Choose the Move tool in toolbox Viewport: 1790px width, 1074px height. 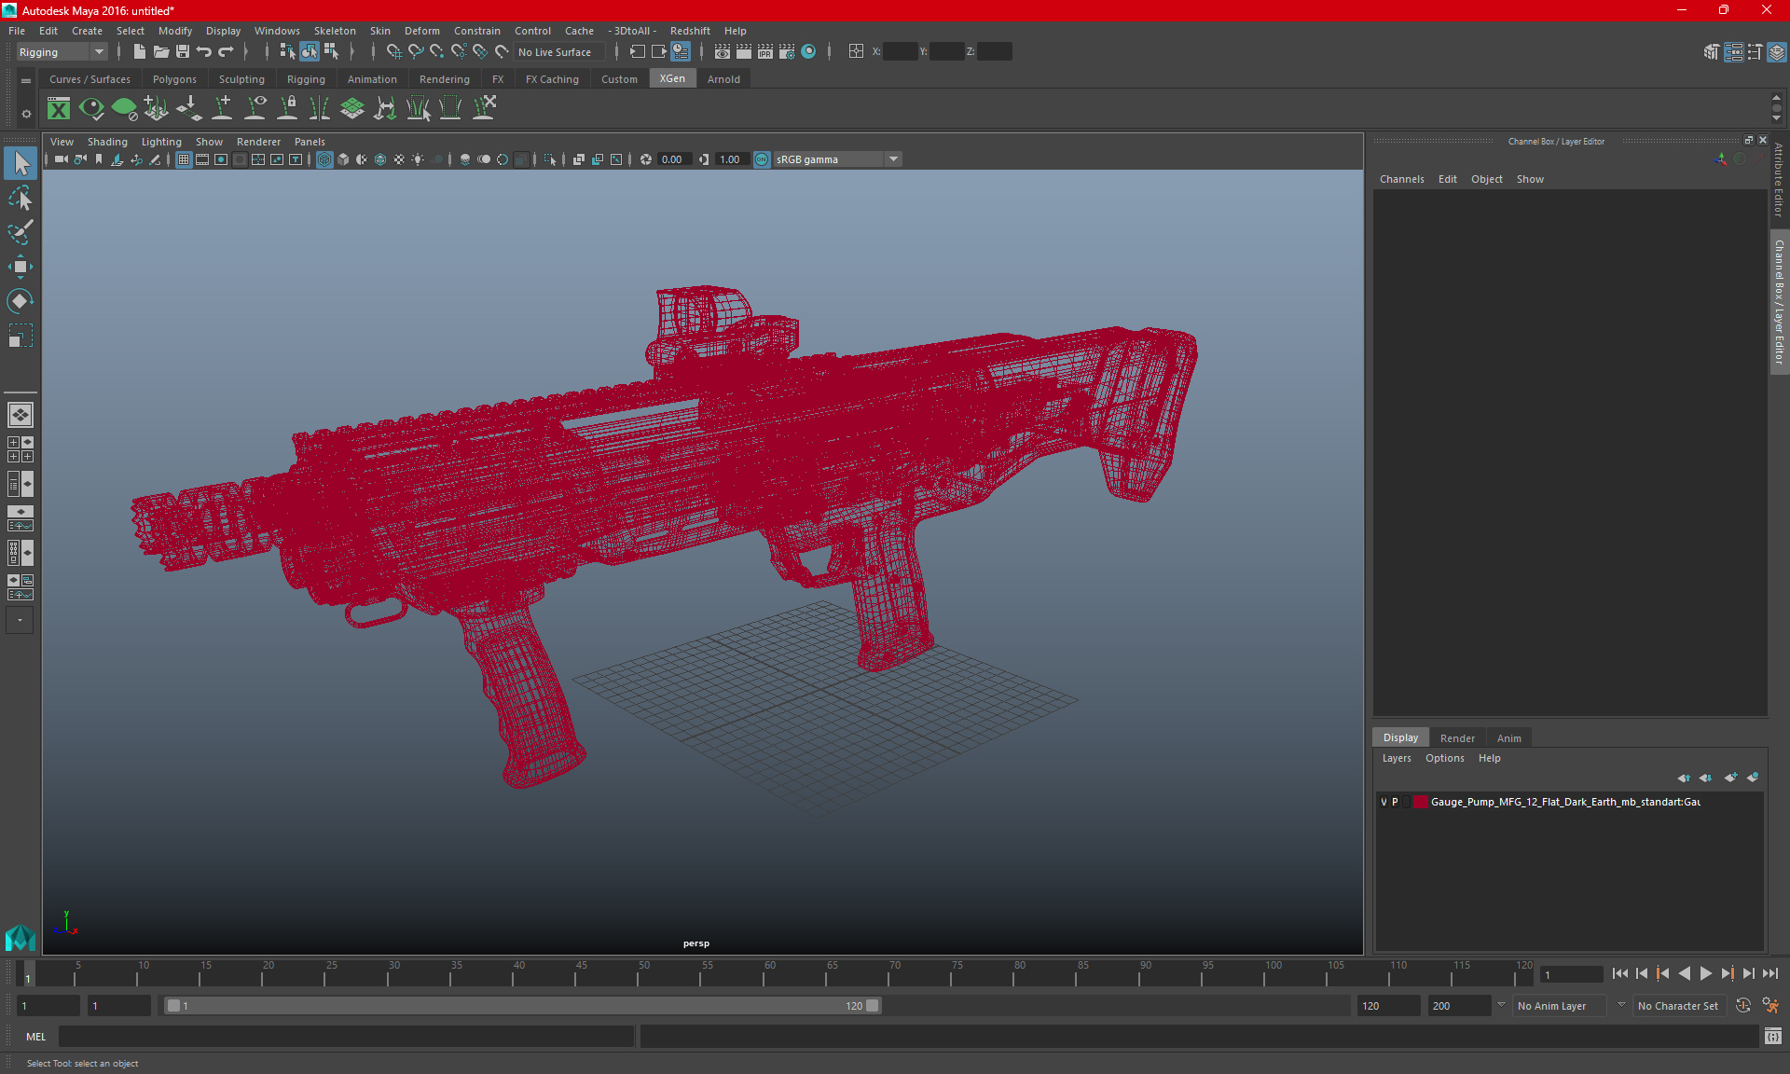(20, 267)
